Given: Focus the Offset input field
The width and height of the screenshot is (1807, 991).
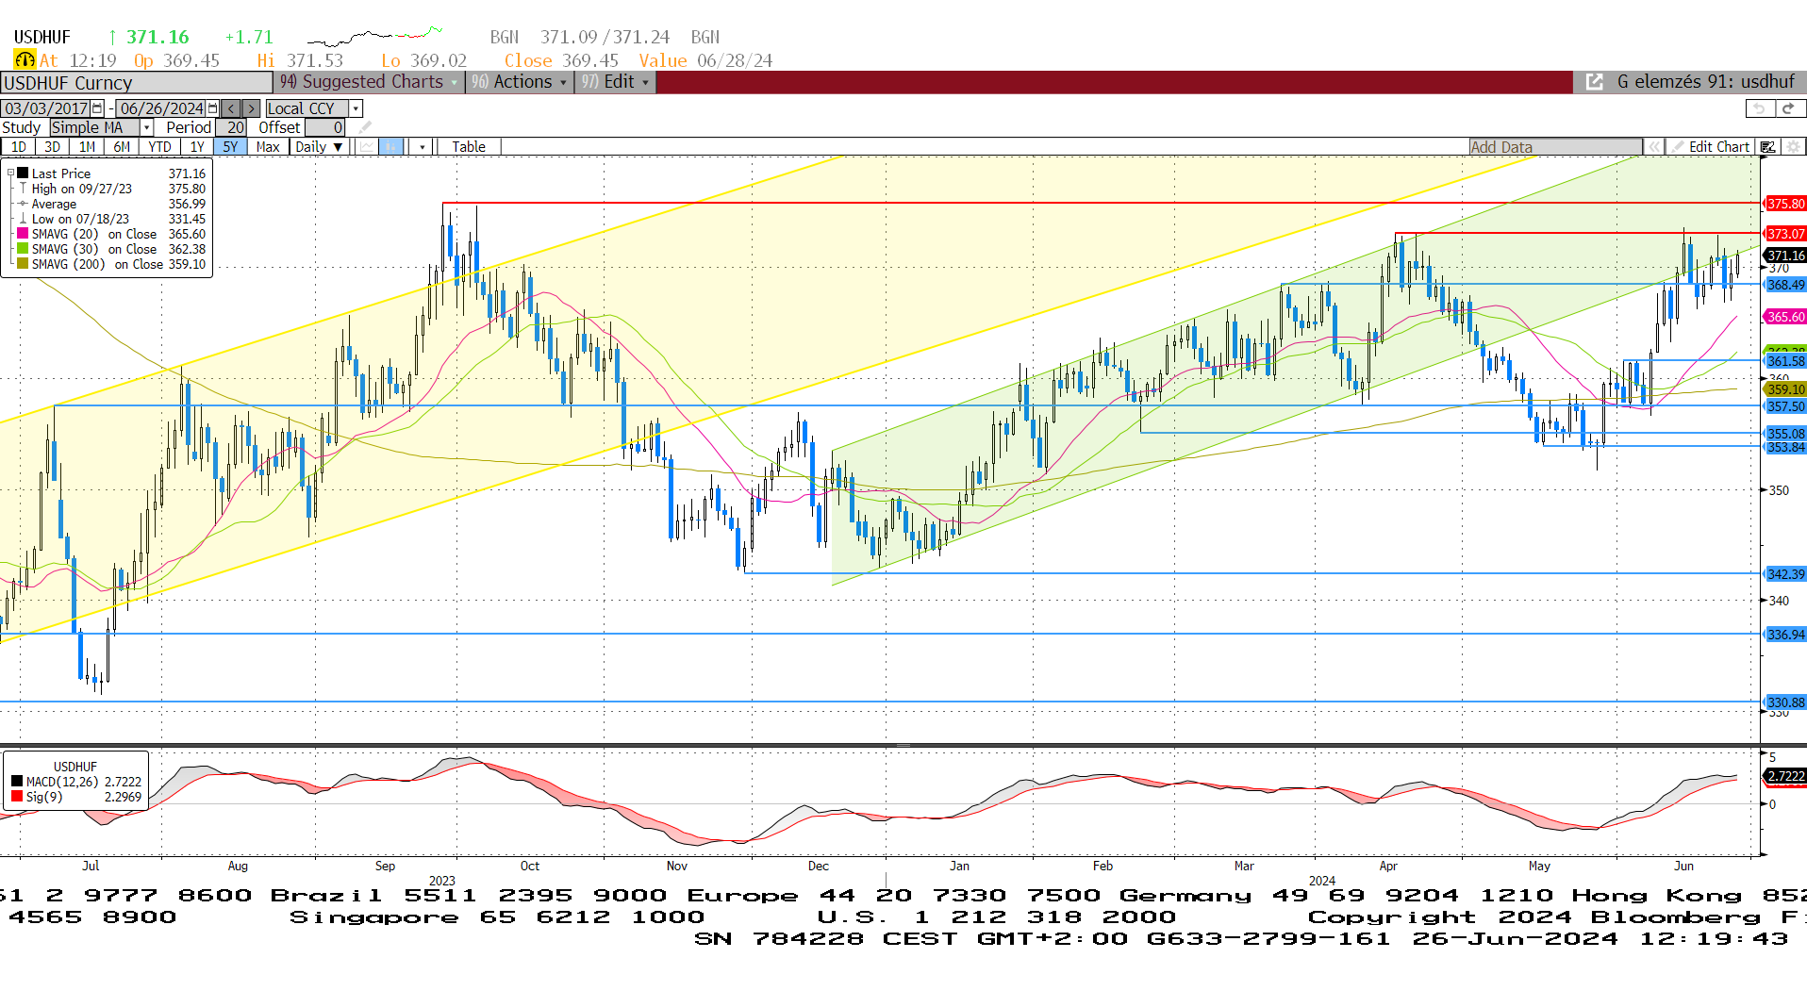Looking at the screenshot, I should 324,126.
